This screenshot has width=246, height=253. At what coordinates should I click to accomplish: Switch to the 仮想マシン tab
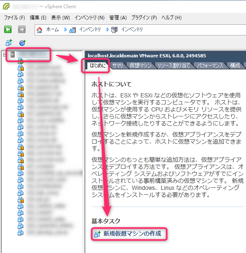pos(141,66)
